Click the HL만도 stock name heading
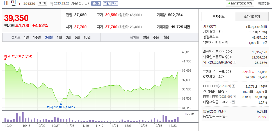This screenshot has height=131, width=274. pyautogui.click(x=13, y=3)
